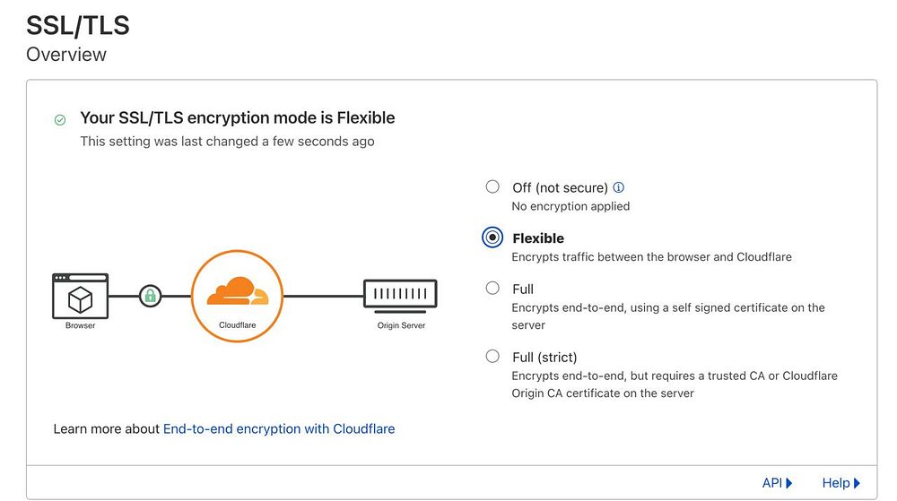Click the green success checkmark icon
Screen dimensions: 897x501
[60, 119]
